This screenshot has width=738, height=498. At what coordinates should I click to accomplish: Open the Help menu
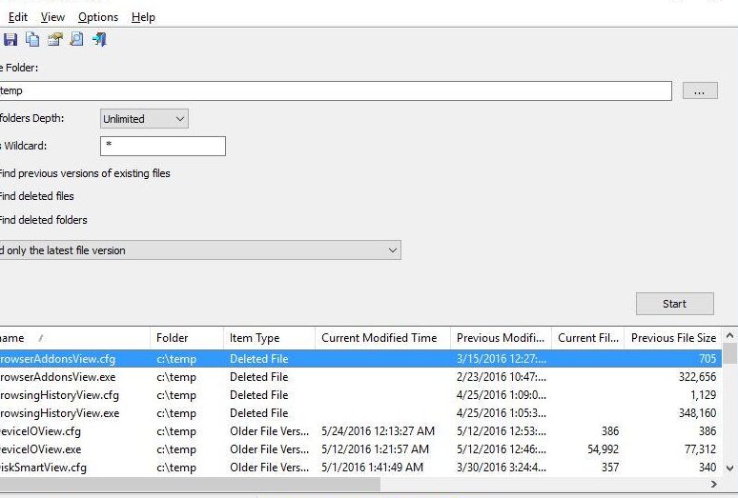pos(143,17)
